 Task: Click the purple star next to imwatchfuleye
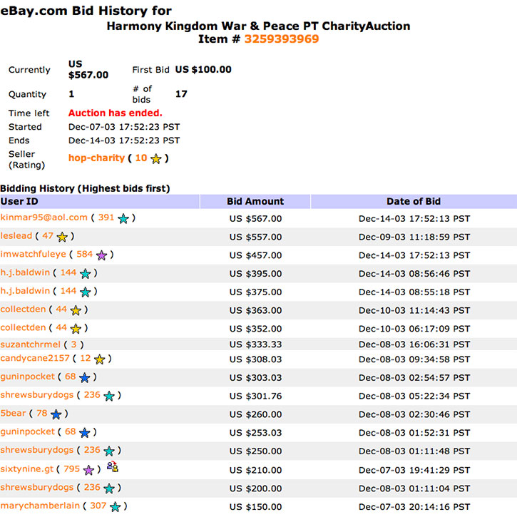click(101, 255)
